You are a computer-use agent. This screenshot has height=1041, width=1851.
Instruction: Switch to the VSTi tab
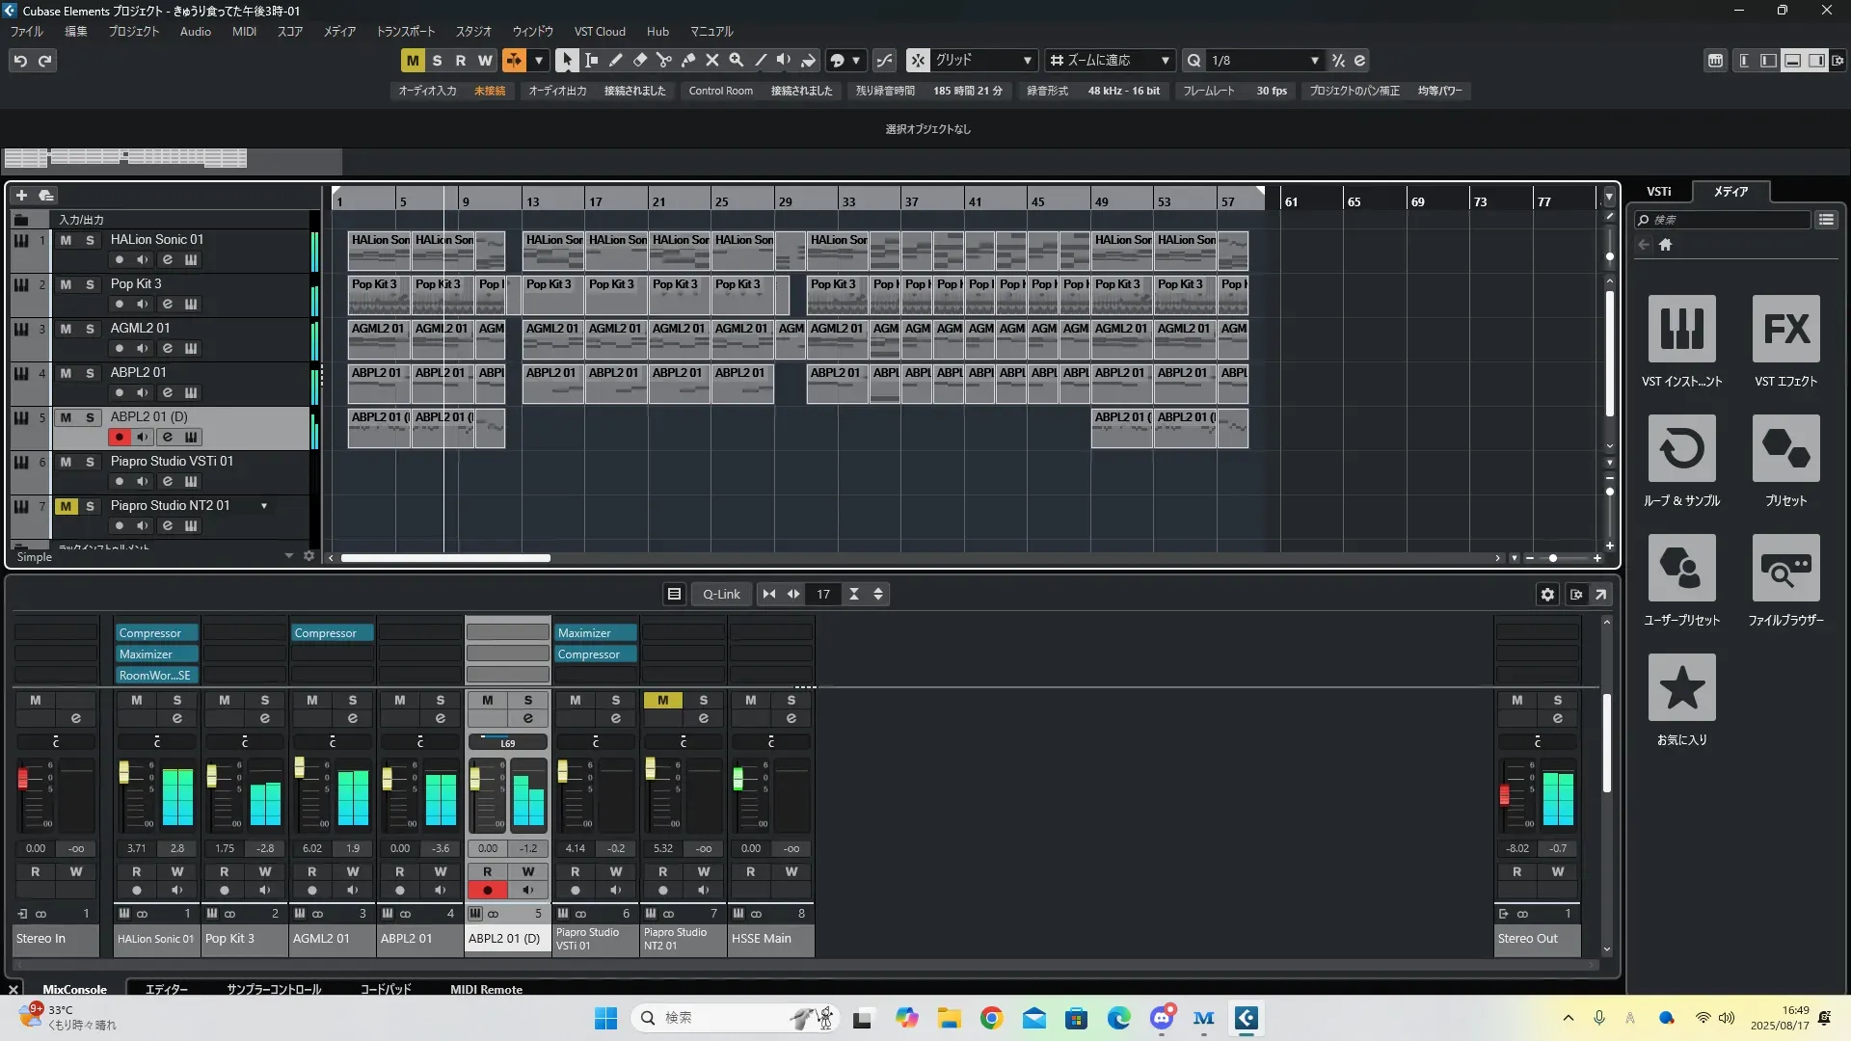[1658, 191]
